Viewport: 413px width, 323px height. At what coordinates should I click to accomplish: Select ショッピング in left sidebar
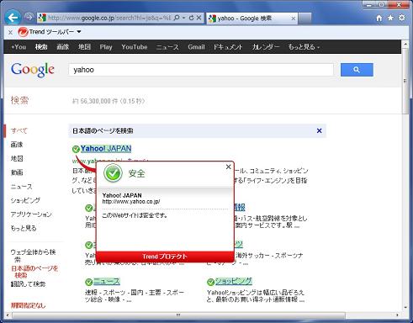coord(25,200)
